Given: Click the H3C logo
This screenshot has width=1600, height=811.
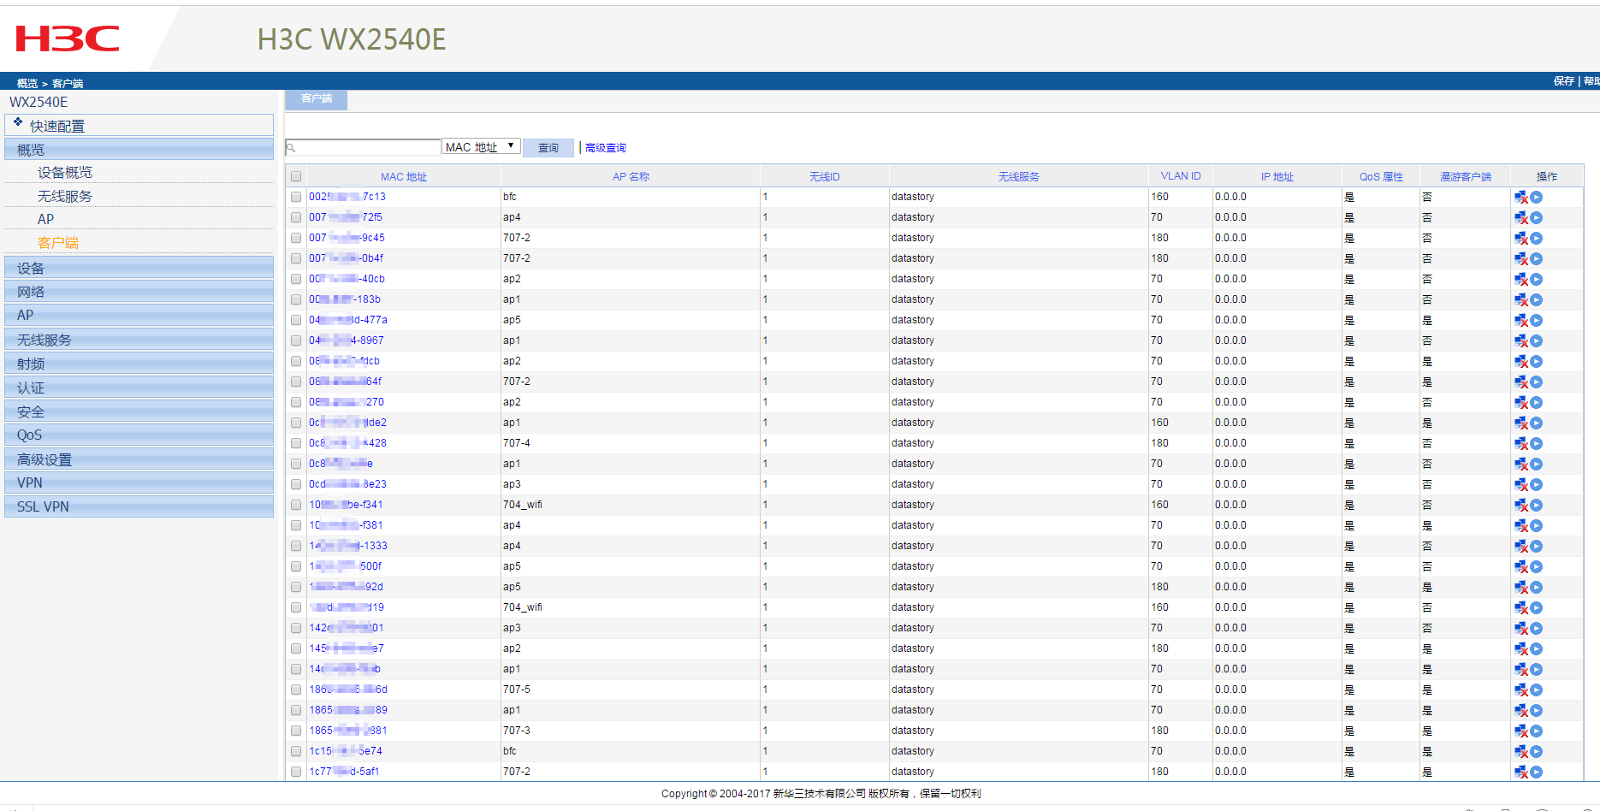Looking at the screenshot, I should [68, 38].
